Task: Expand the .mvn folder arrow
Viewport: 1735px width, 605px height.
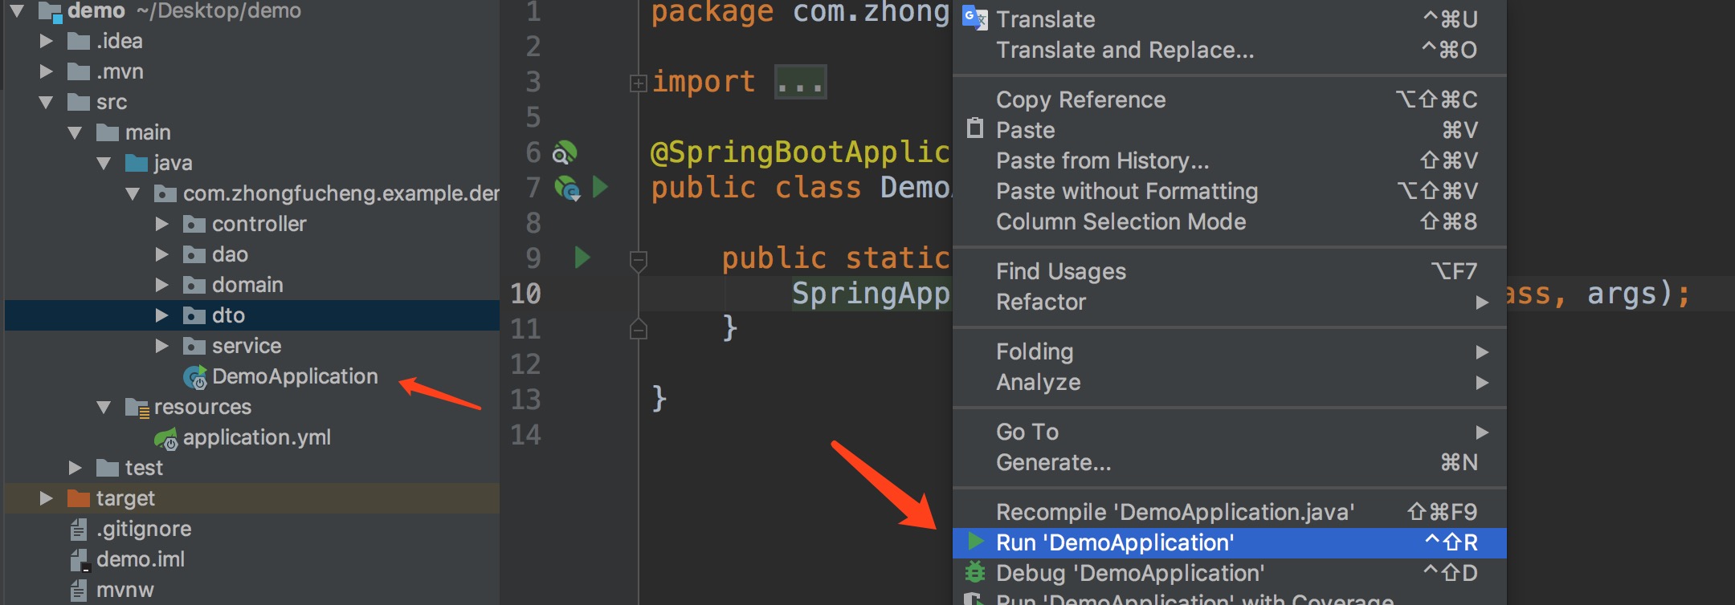Action: 46,71
